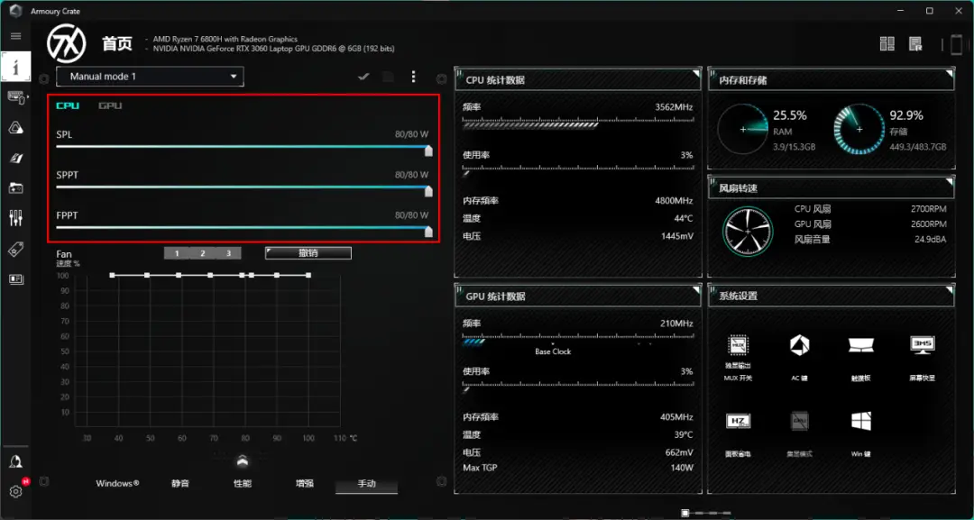Viewport: 974px width, 520px height.
Task: Click the GPU Base Clock label
Action: click(553, 351)
